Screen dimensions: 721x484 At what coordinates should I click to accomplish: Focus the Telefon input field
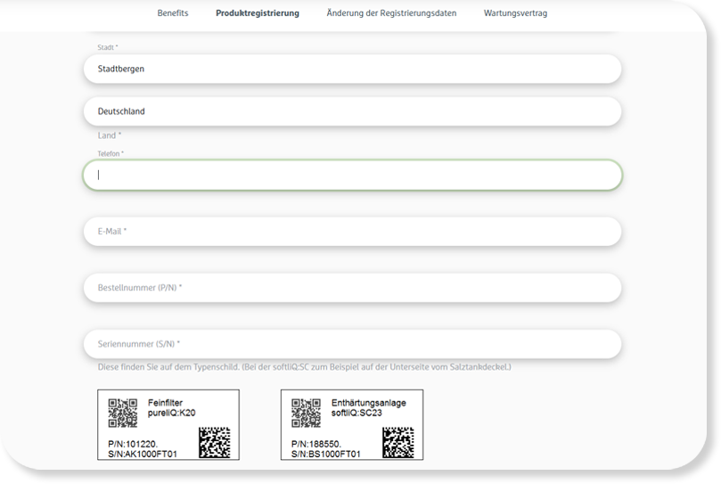352,176
